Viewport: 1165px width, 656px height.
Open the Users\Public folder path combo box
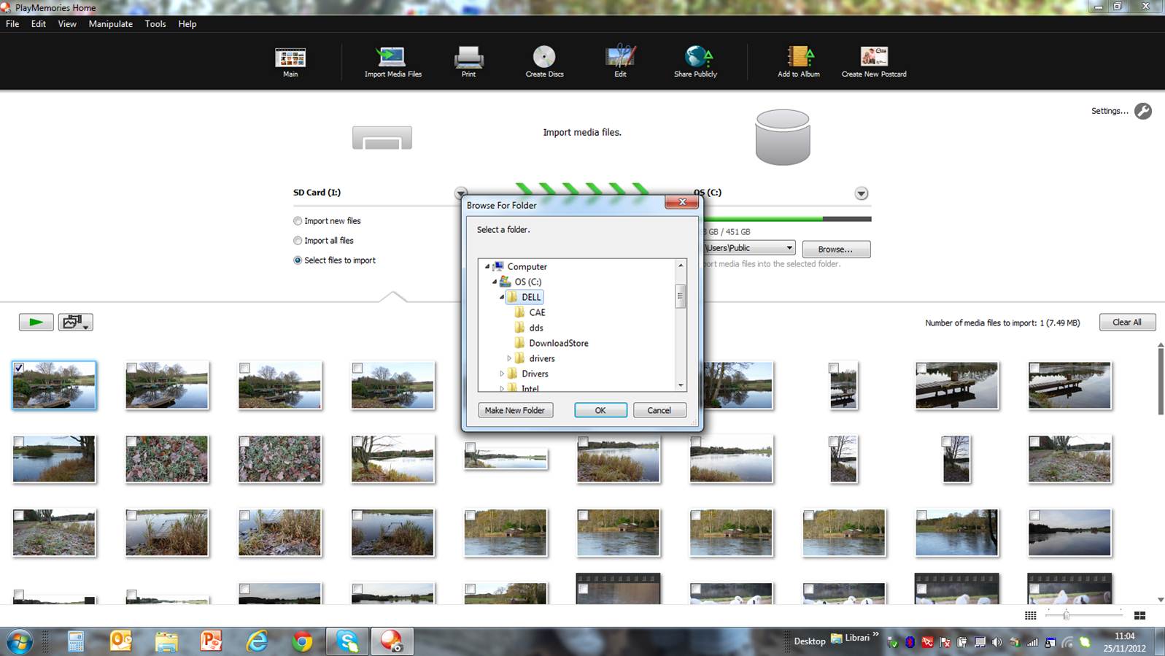pos(748,248)
